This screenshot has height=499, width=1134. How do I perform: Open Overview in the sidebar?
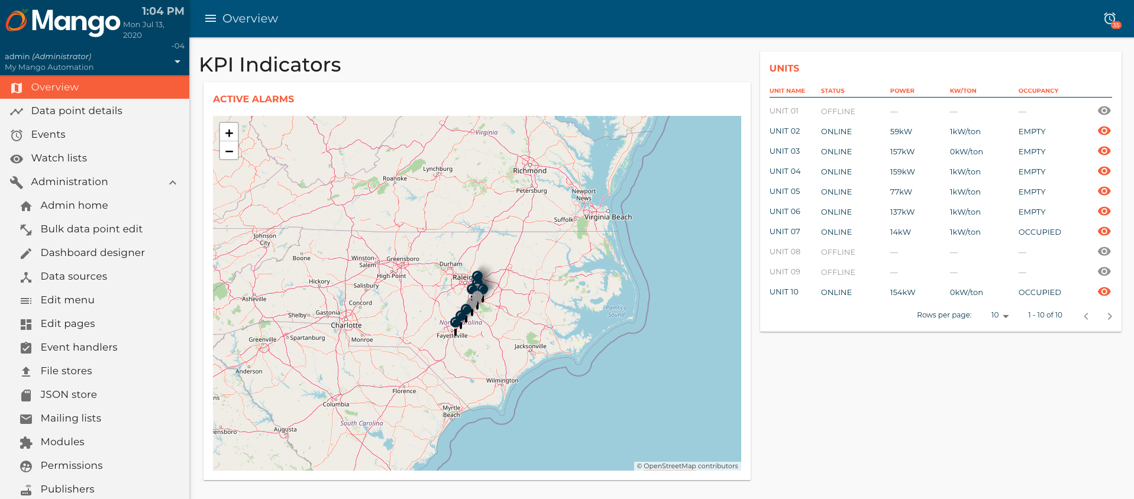(95, 87)
